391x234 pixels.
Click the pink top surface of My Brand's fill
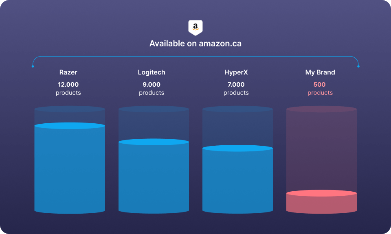(321, 193)
